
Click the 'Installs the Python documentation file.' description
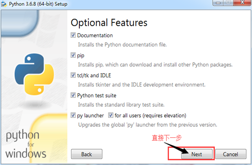click(x=122, y=45)
